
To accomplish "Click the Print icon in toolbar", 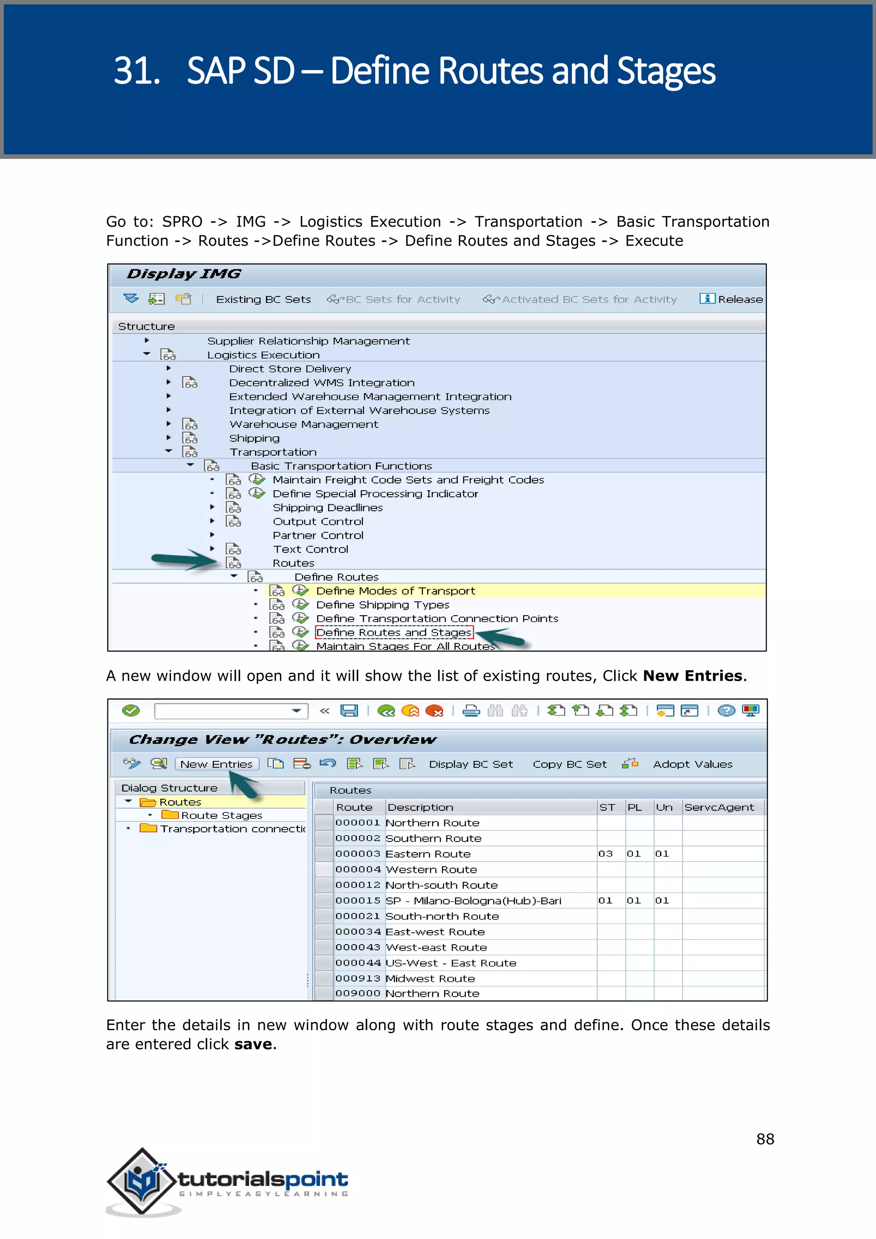I will pos(471,711).
